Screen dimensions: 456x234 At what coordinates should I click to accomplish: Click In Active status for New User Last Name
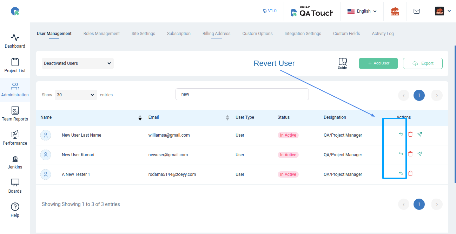coord(288,135)
